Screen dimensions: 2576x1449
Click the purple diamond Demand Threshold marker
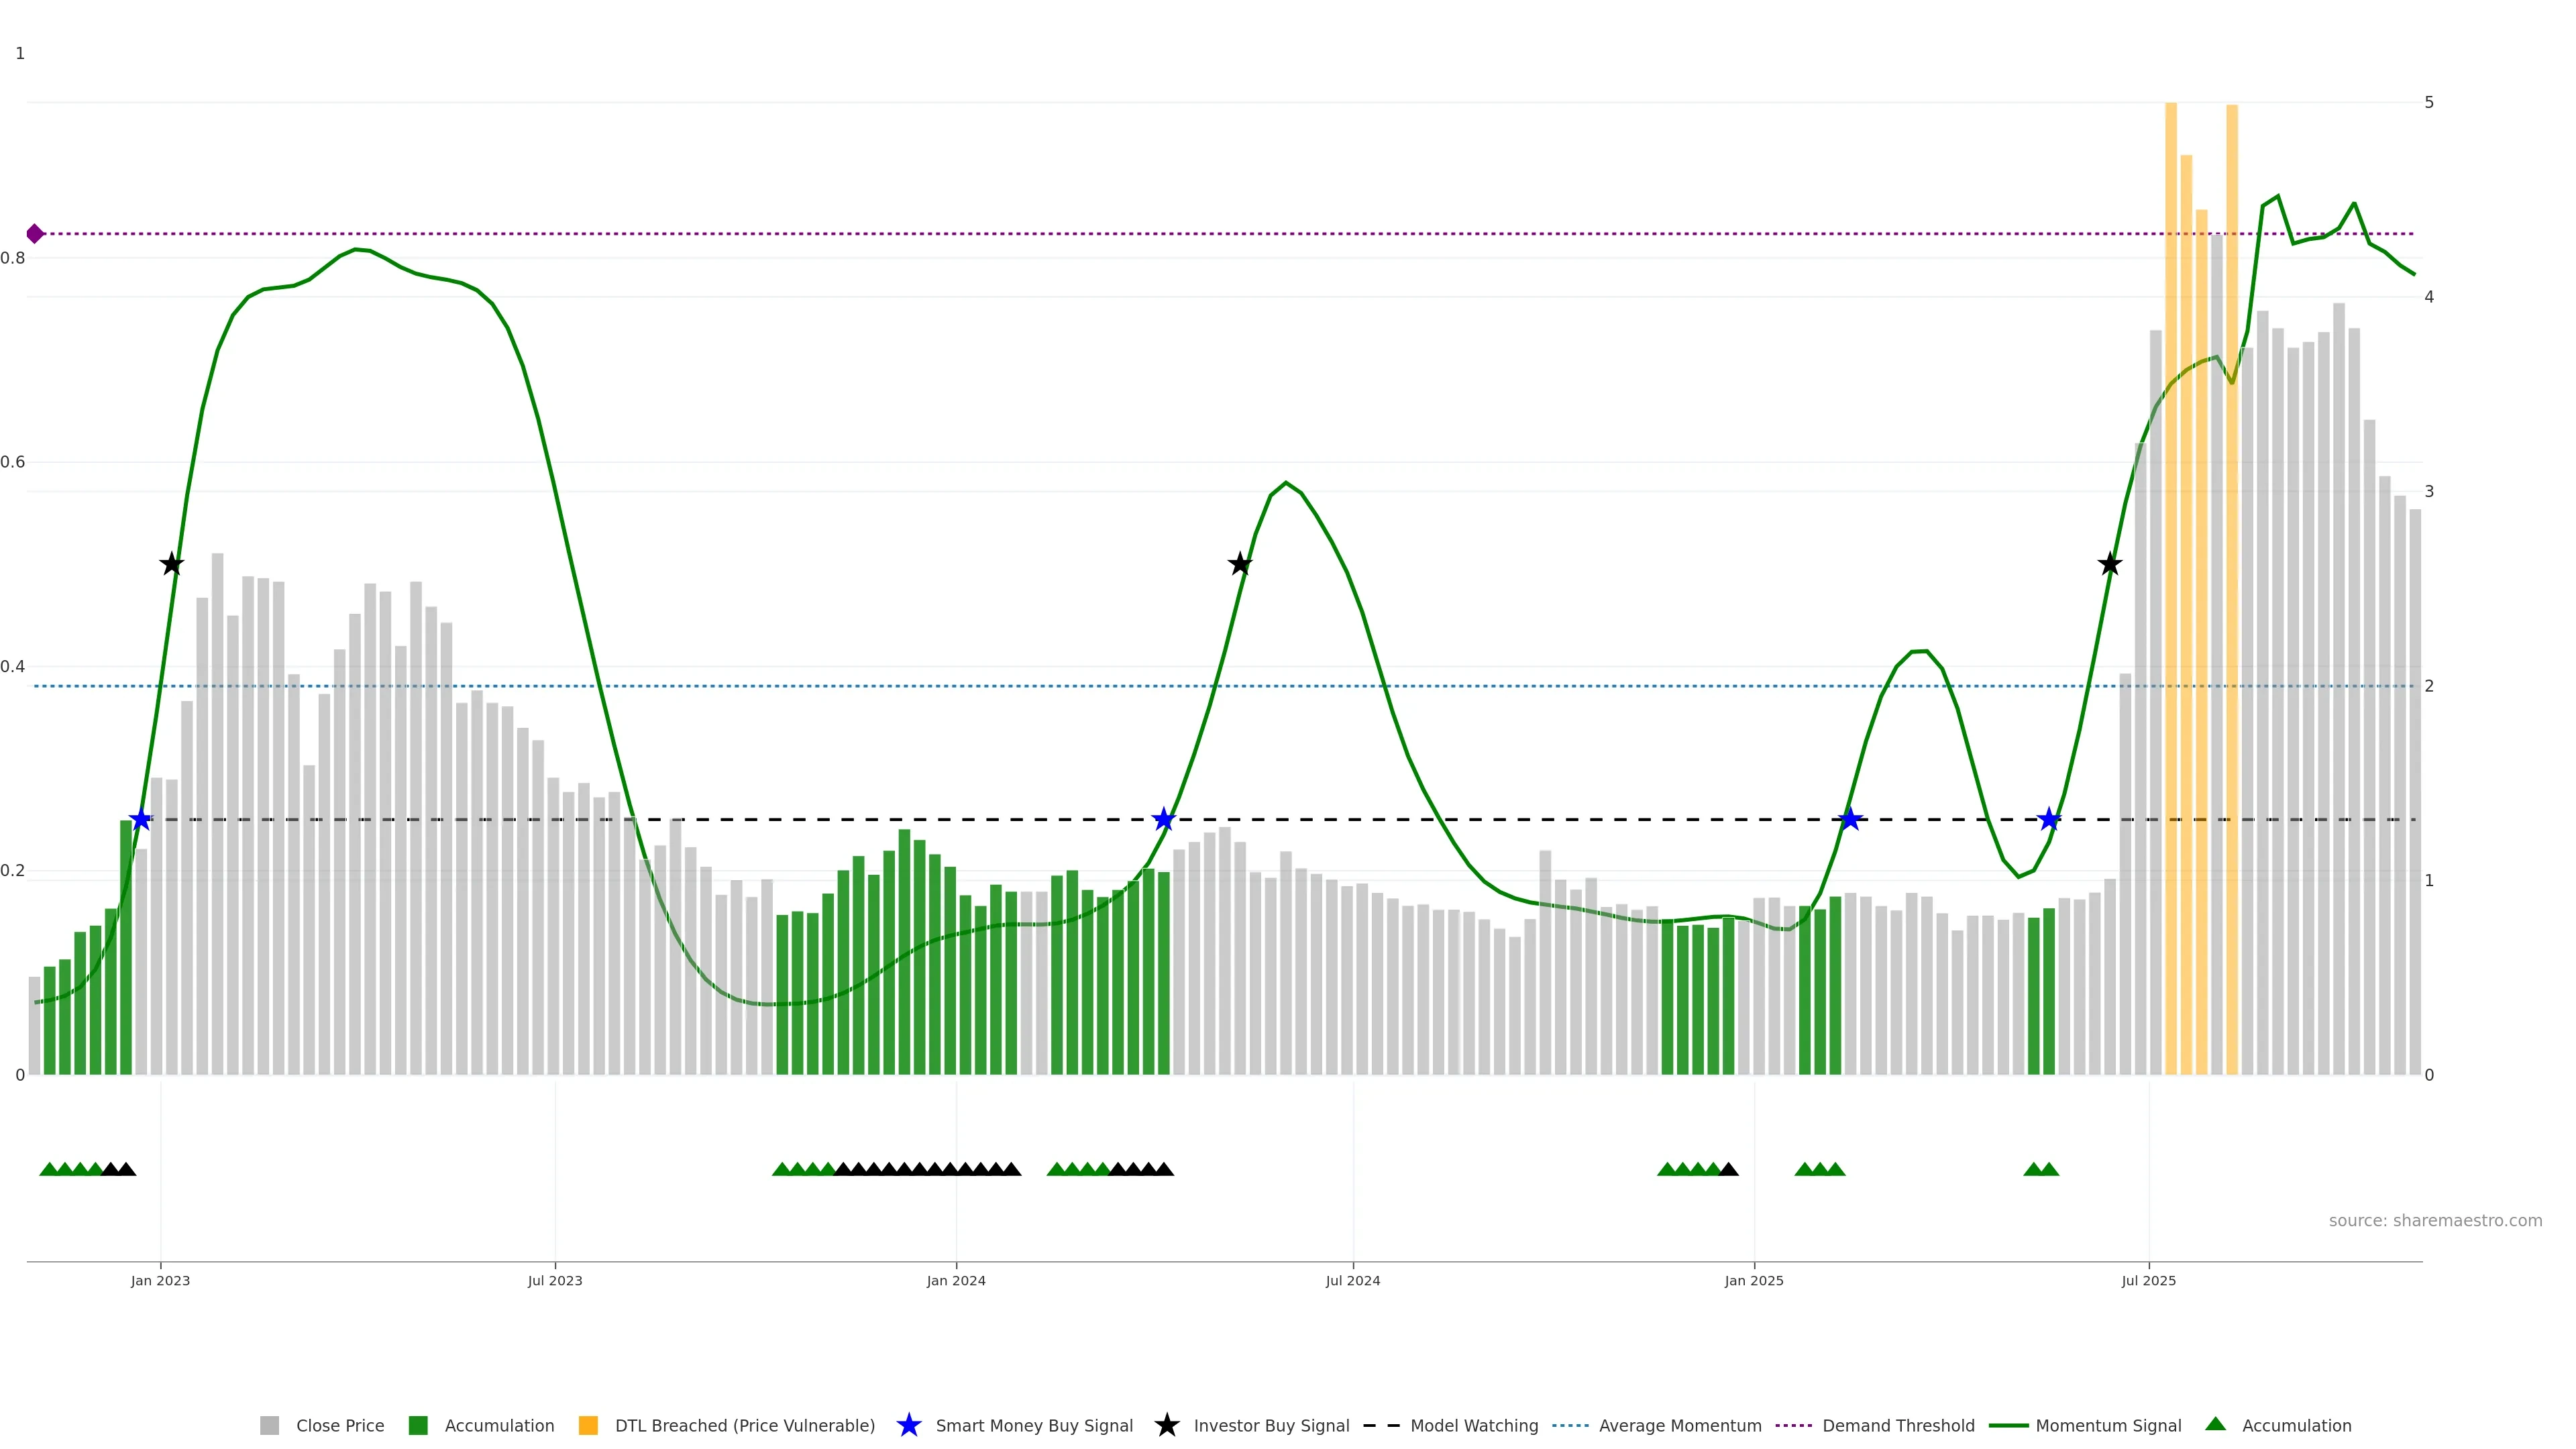[x=35, y=234]
